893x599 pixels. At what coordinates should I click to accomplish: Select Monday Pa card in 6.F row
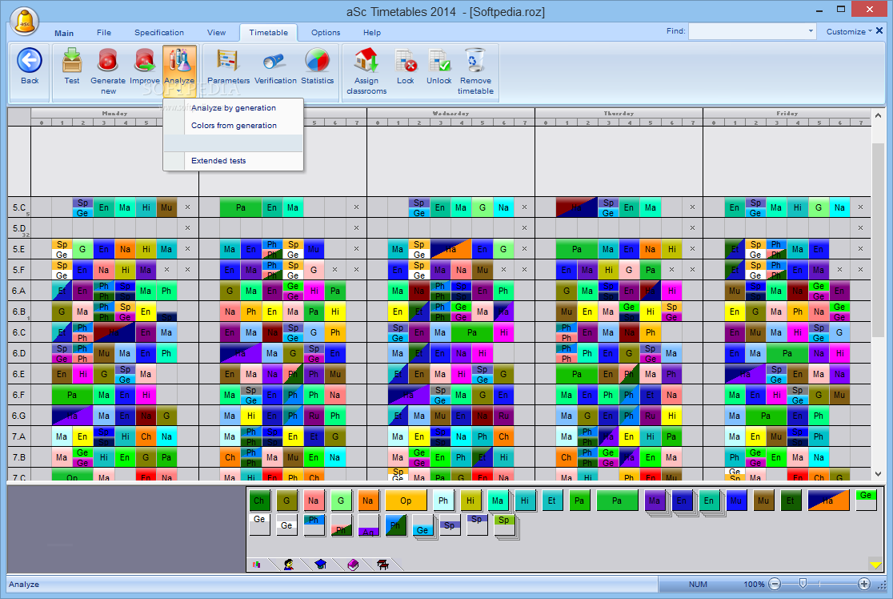point(72,394)
